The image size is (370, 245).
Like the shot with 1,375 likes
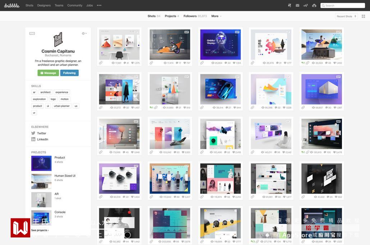pos(132,63)
